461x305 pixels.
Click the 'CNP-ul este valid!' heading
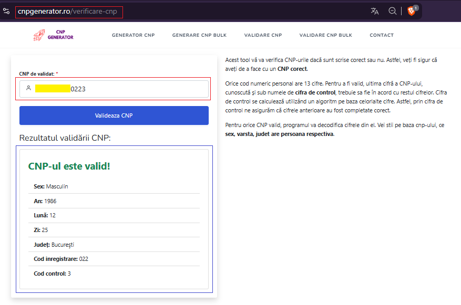[69, 166]
